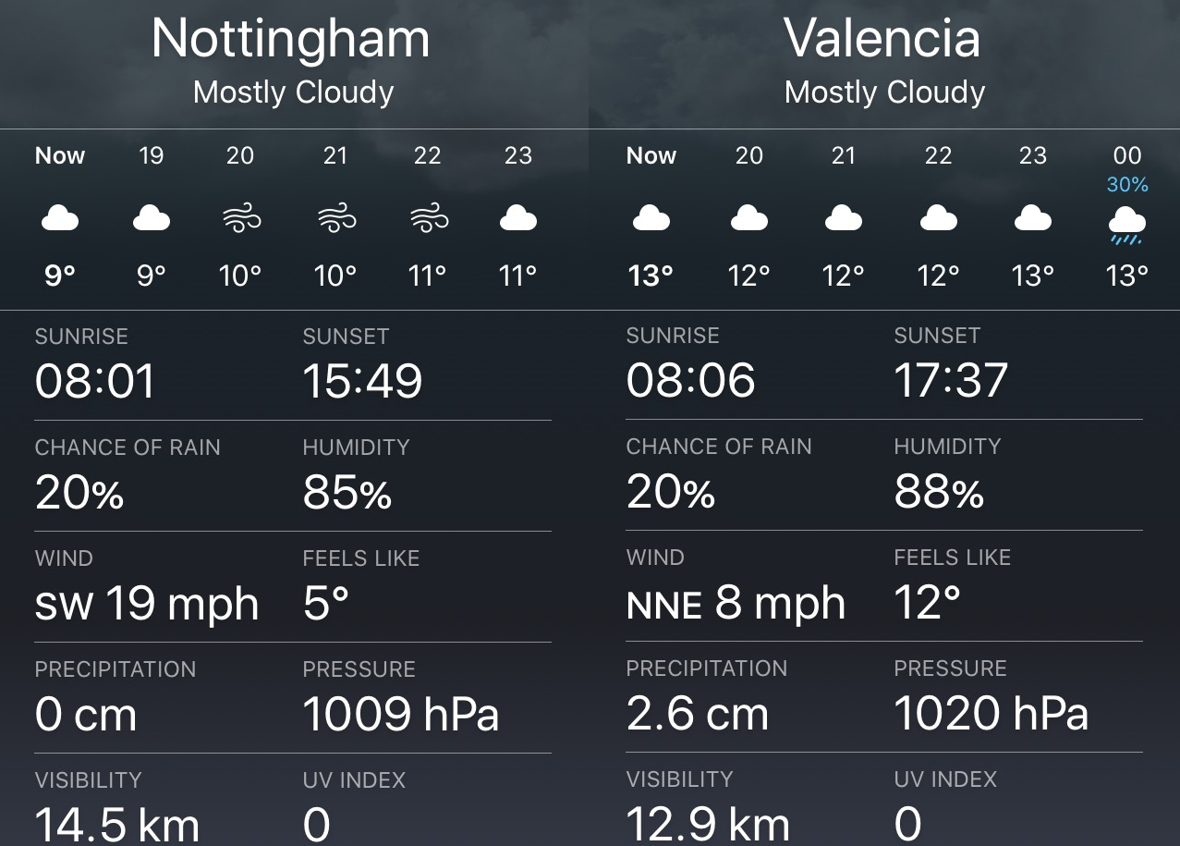Image resolution: width=1180 pixels, height=846 pixels.
Task: Select Valencia's sunrise time 08:06
Action: click(x=690, y=380)
